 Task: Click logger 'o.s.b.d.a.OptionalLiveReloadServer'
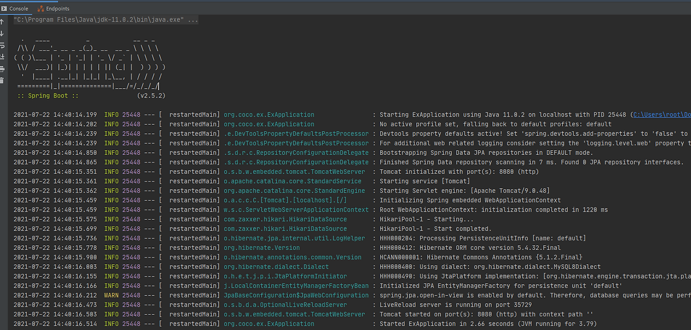click(286, 305)
